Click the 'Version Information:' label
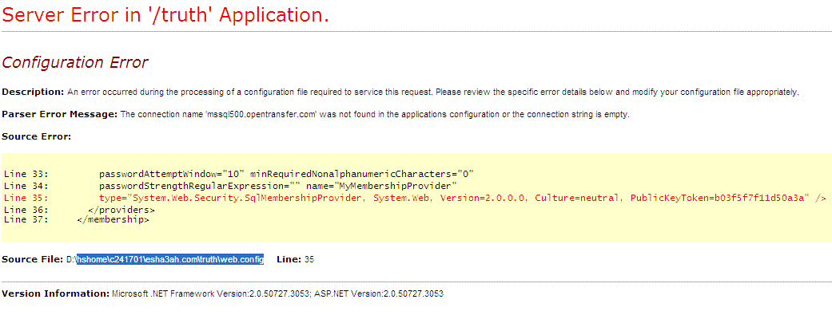The height and width of the screenshot is (319, 832). tap(56, 293)
